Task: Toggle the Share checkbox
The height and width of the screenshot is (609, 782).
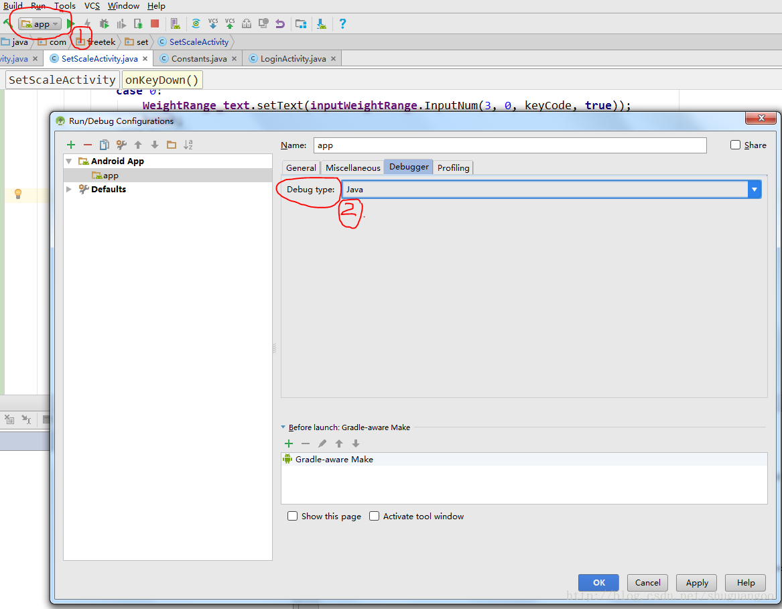Action: click(735, 145)
